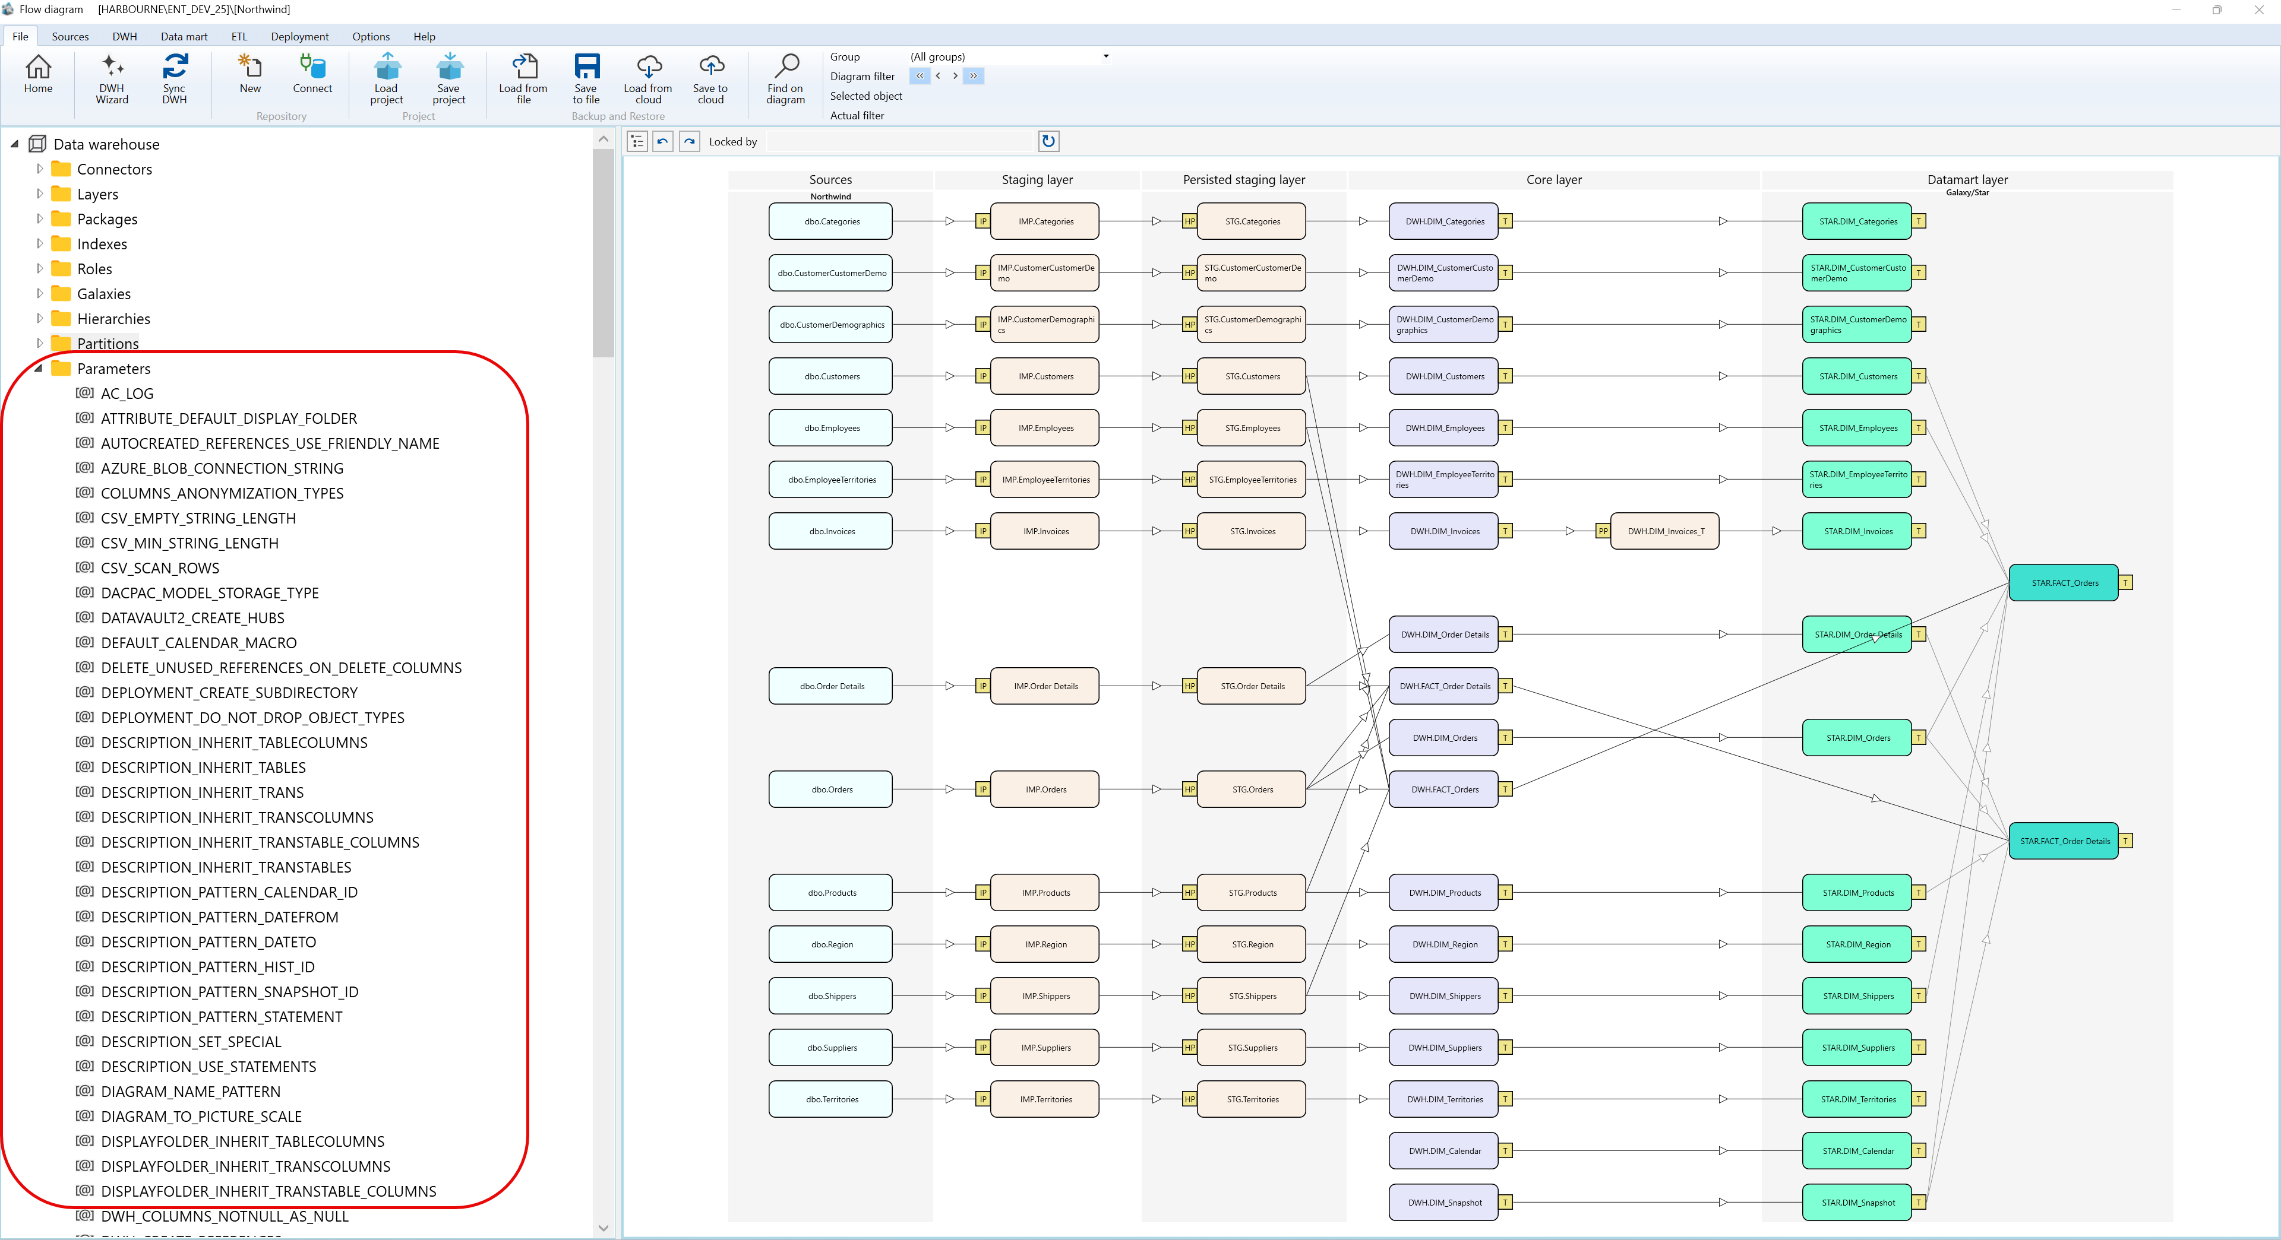The width and height of the screenshot is (2281, 1240).
Task: Refresh the Locked by field
Action: [x=1048, y=142]
